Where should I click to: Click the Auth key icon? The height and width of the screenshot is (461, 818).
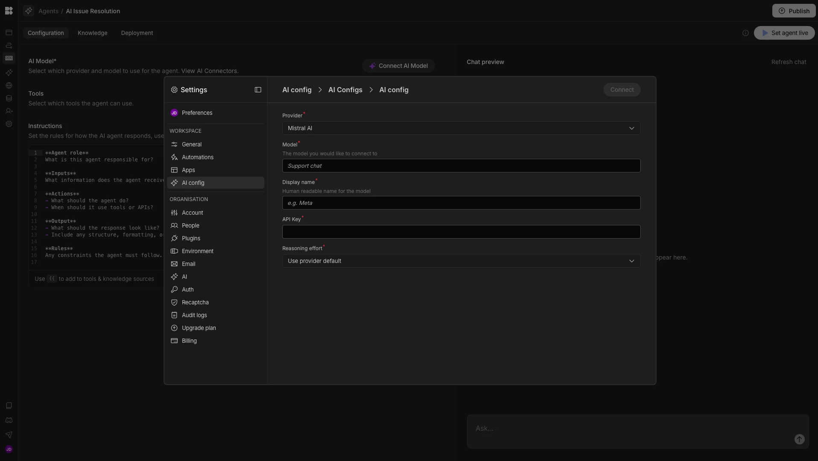point(174,289)
